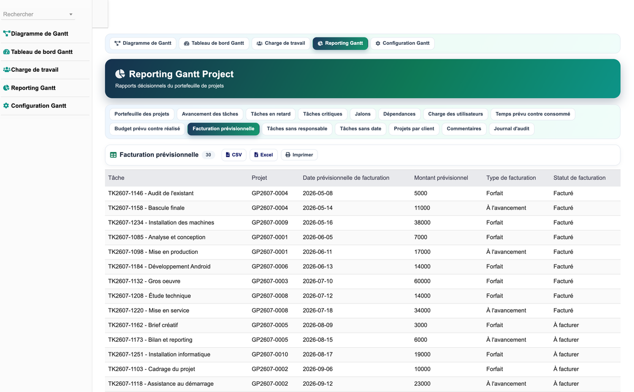The image size is (634, 392).
Task: Click the Tableau de bord Gantt sidebar icon
Action: point(6,52)
